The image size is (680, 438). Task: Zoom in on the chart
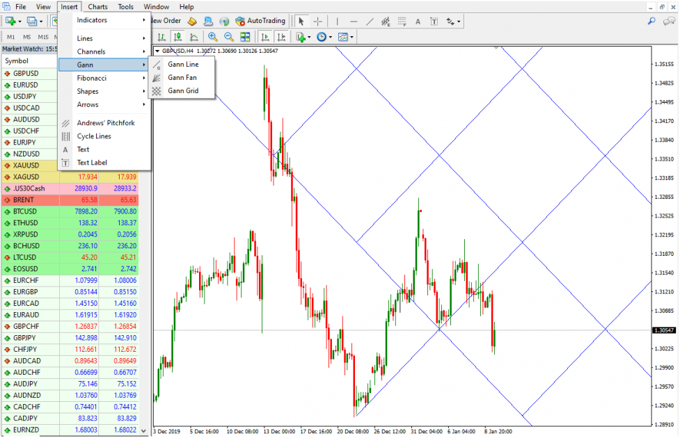(212, 38)
